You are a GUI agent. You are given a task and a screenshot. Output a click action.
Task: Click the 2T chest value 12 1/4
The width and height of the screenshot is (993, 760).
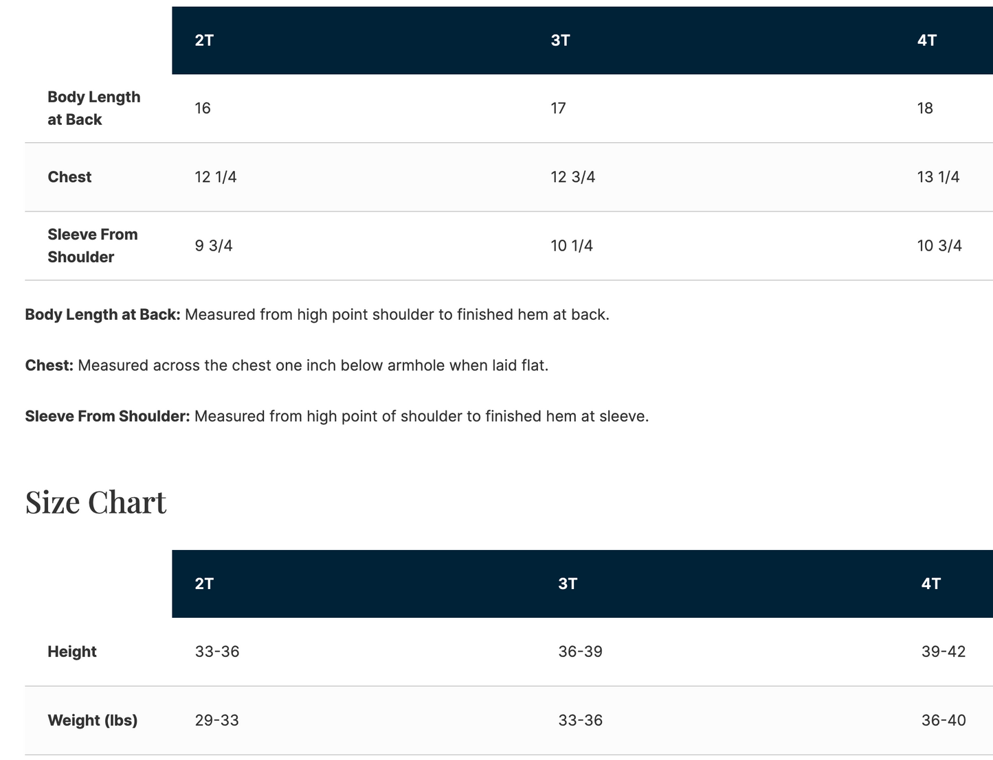[216, 177]
